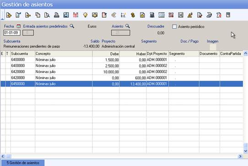248x166 pixels.
Task: Click the Descuadre value 0,00
Action: coord(161,33)
